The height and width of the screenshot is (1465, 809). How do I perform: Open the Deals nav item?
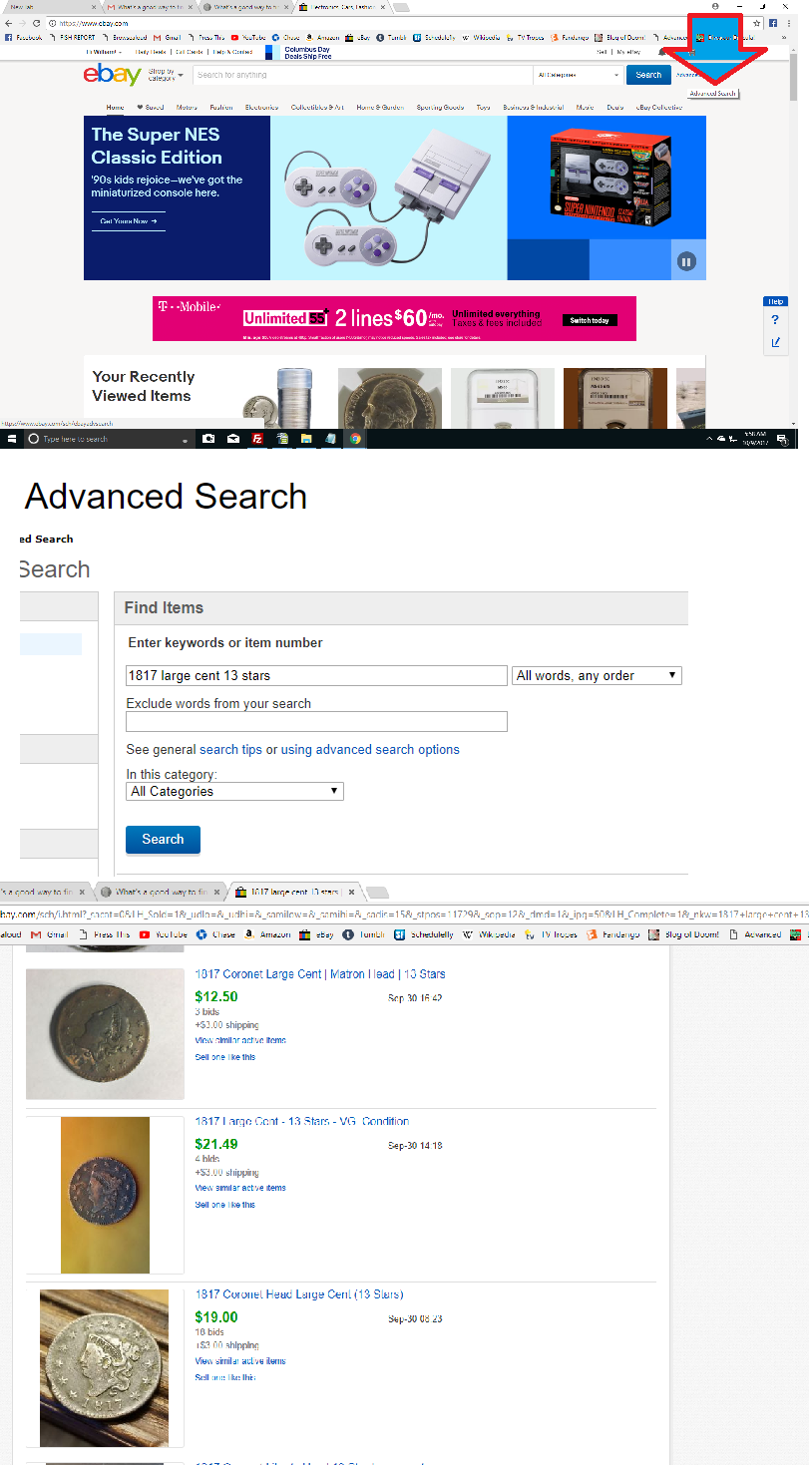click(x=614, y=107)
